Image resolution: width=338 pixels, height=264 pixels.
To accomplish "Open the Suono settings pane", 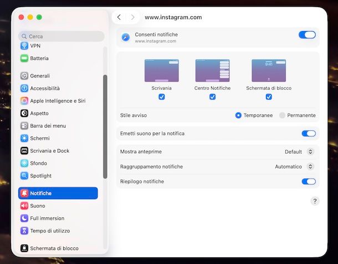I will point(58,206).
